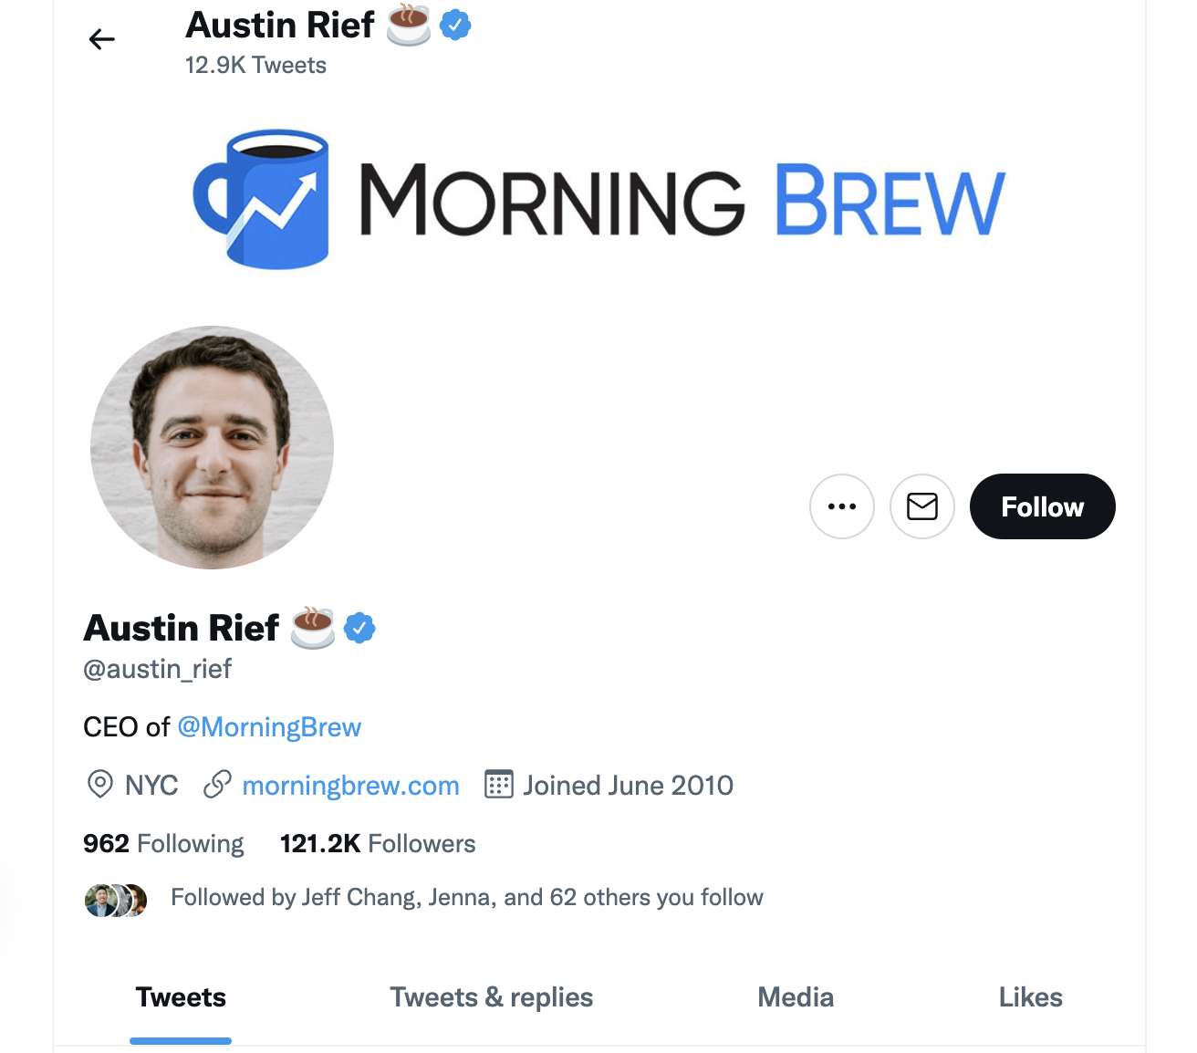View the 962 Following list
Viewport: 1197px width, 1053px height.
tap(163, 843)
